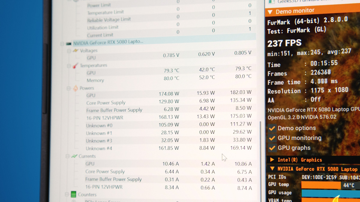Click the 174.08 W GPU power value
The height and width of the screenshot is (202, 360).
pyautogui.click(x=169, y=94)
